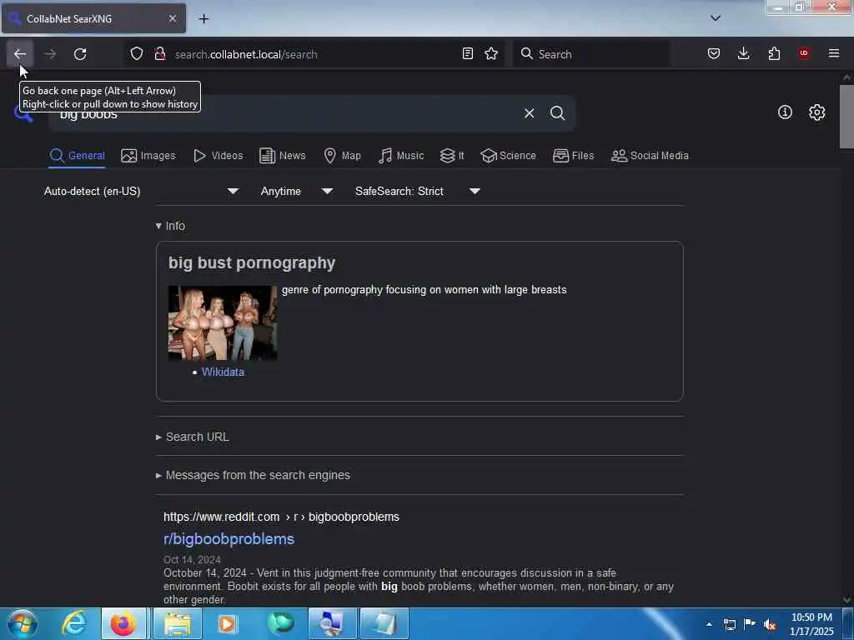The height and width of the screenshot is (640, 854).
Task: Toggle reader view icon
Action: click(x=467, y=53)
